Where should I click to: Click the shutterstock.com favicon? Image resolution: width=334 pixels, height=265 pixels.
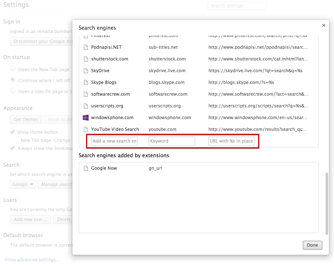[x=86, y=59]
